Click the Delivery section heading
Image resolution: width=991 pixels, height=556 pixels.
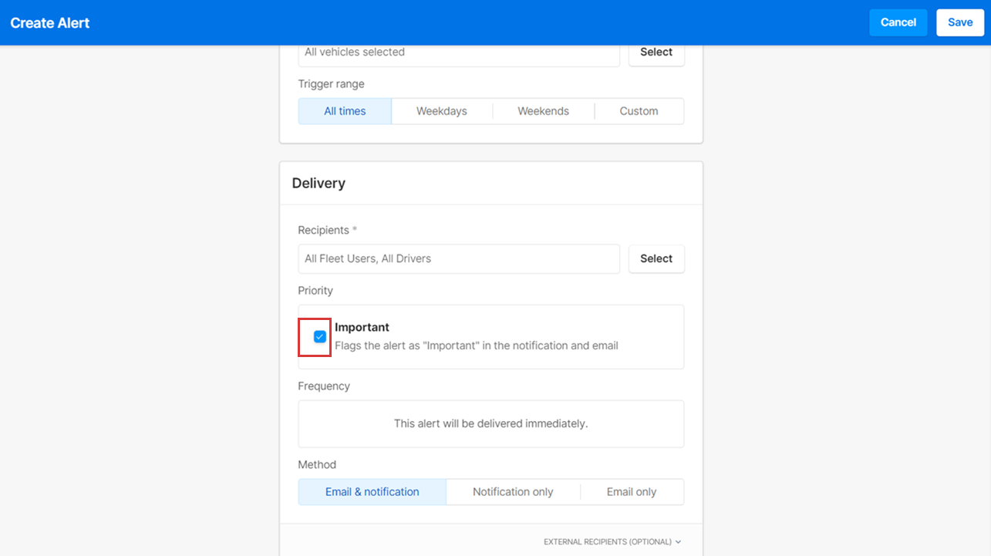pos(319,184)
